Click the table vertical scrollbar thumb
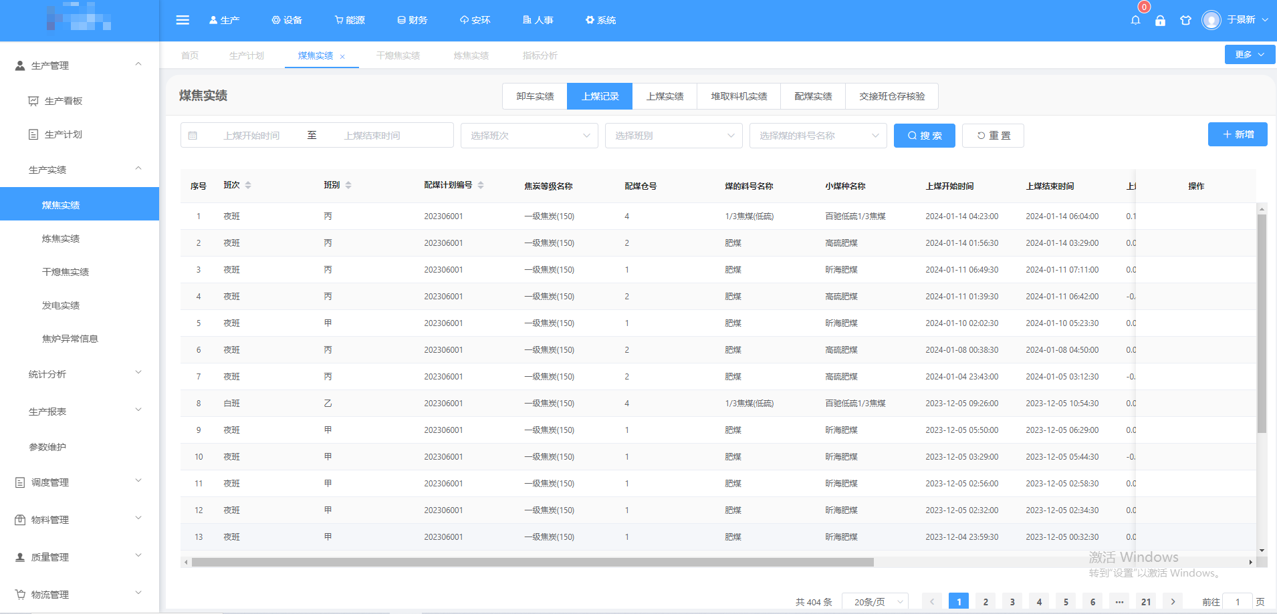The image size is (1277, 614). click(x=1262, y=324)
